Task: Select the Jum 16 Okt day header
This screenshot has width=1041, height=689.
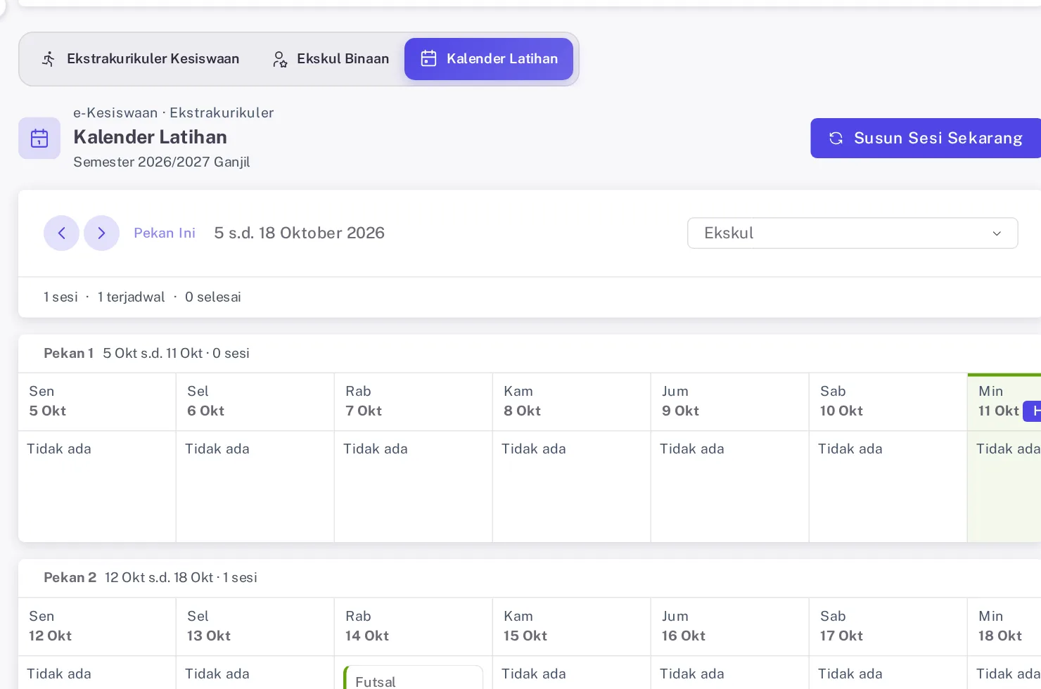Action: [730, 626]
